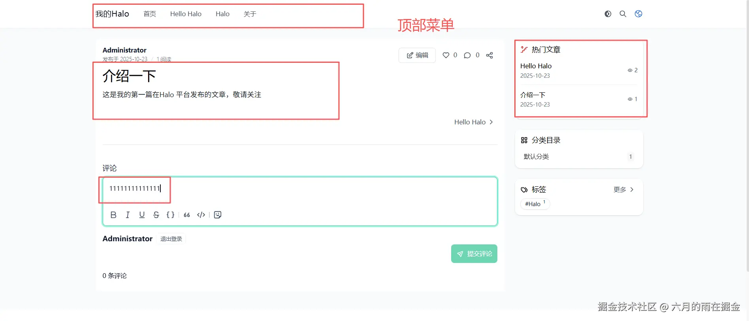Viewport: 749px width, 321px height.
Task: Click view count eye for Hello Halo
Action: pos(630,70)
